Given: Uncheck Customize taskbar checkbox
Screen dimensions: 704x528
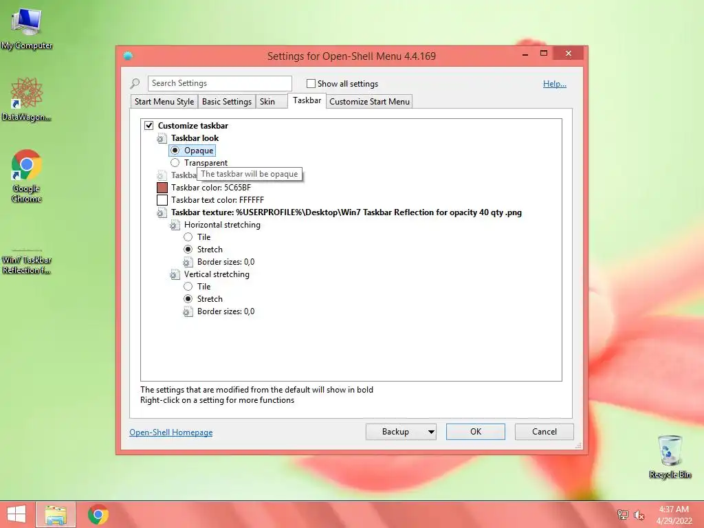Looking at the screenshot, I should click(149, 126).
